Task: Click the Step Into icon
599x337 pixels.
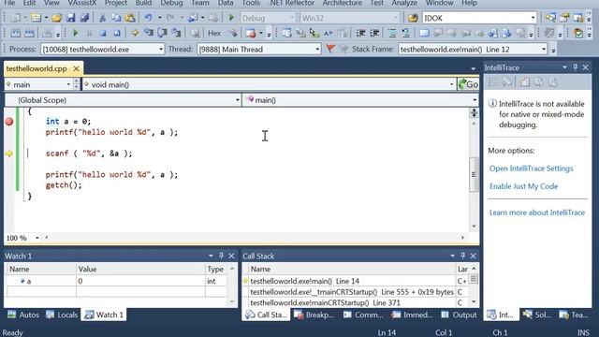Action: click(149, 34)
